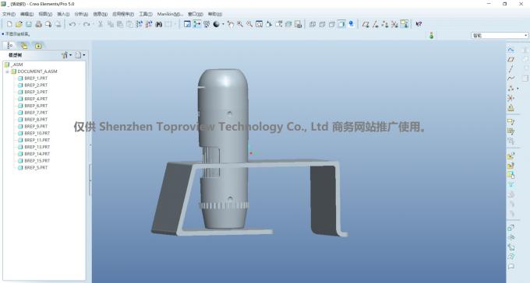Click the annotation note icon at bottom right
Viewport: 530px width, 283px height.
pos(511,267)
